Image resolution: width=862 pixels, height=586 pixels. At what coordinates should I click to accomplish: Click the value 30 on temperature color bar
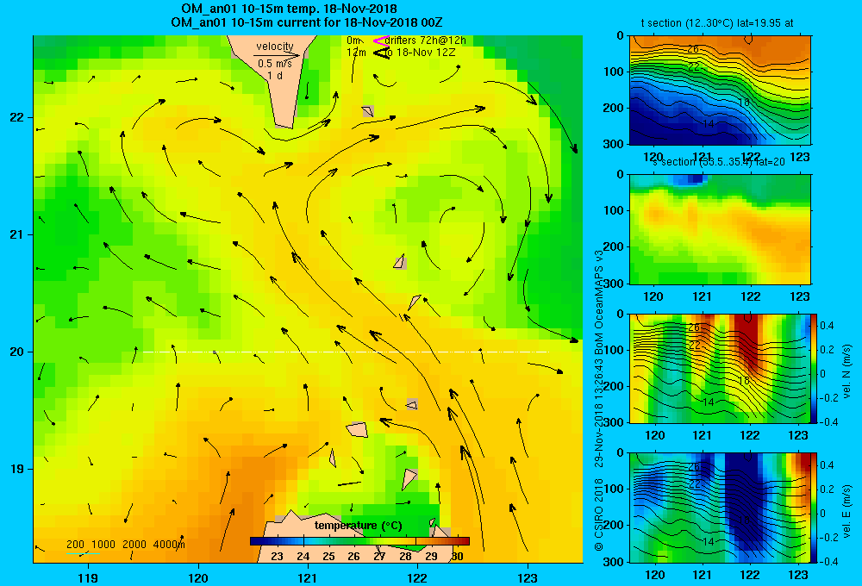point(457,557)
